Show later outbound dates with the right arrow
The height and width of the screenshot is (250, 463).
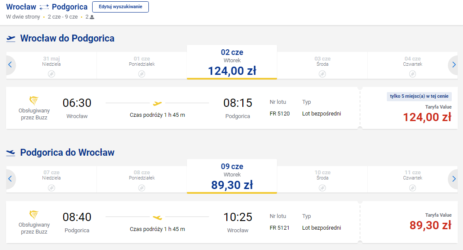coord(453,64)
